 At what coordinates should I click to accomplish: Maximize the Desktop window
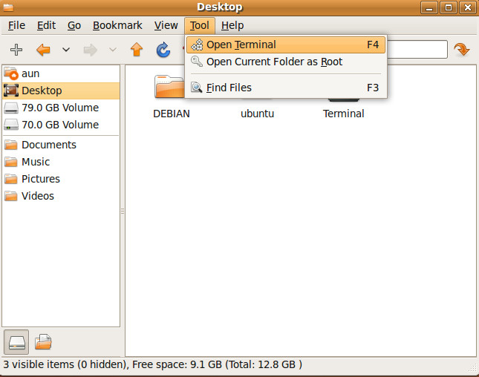449,7
